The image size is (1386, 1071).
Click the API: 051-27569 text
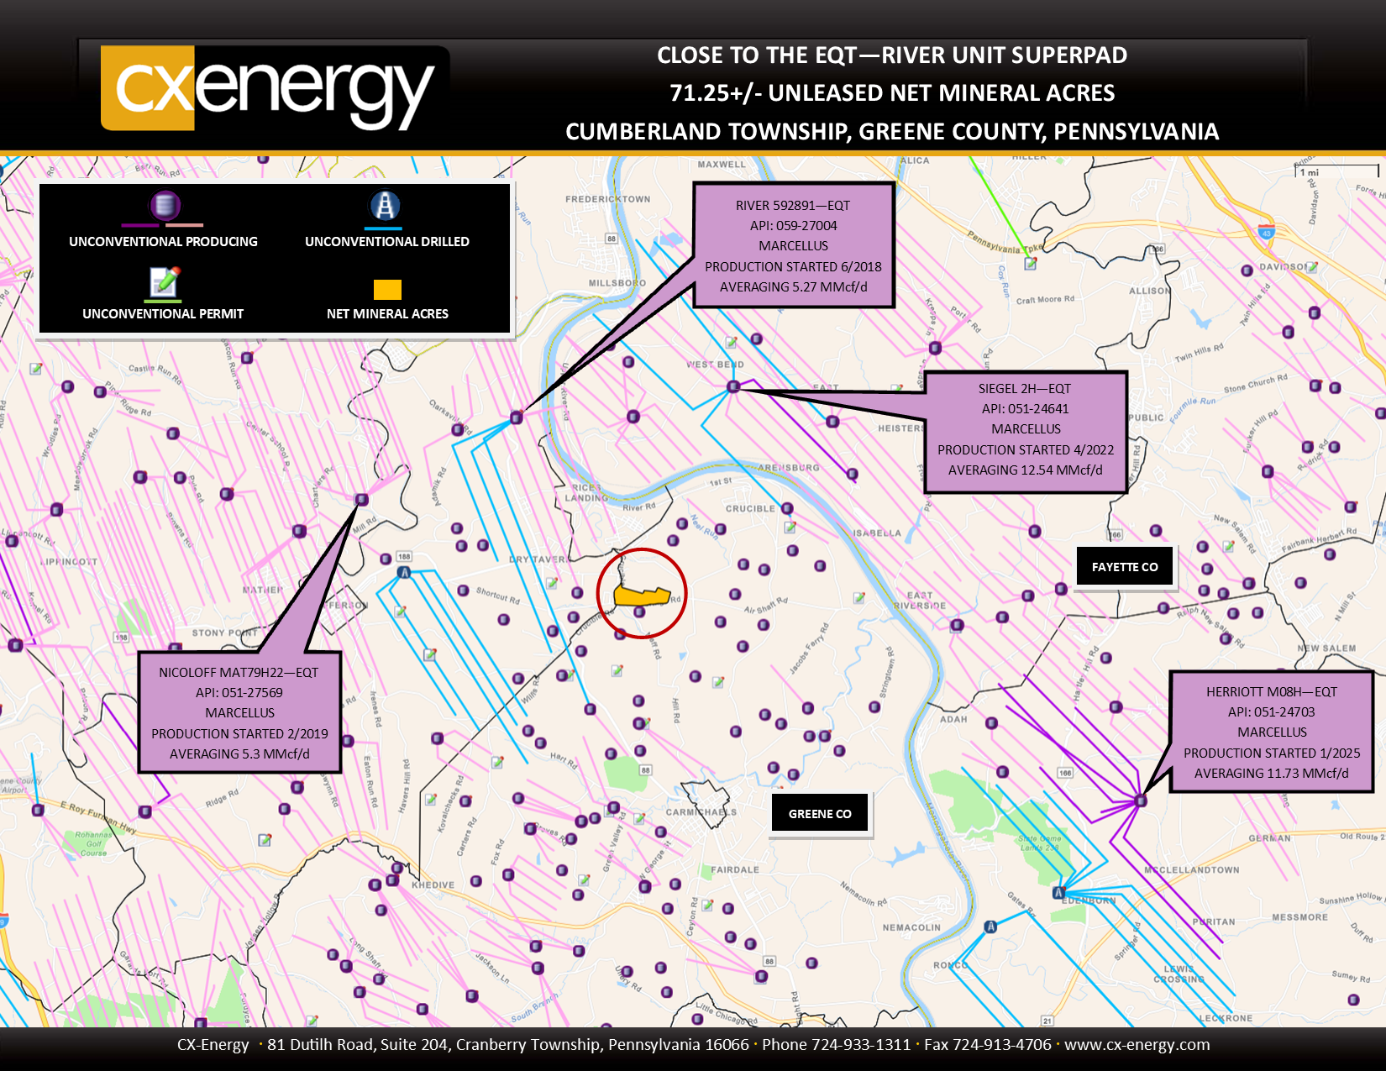(x=239, y=692)
